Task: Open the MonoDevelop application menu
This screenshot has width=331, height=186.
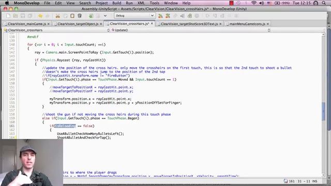Action: 26,3
